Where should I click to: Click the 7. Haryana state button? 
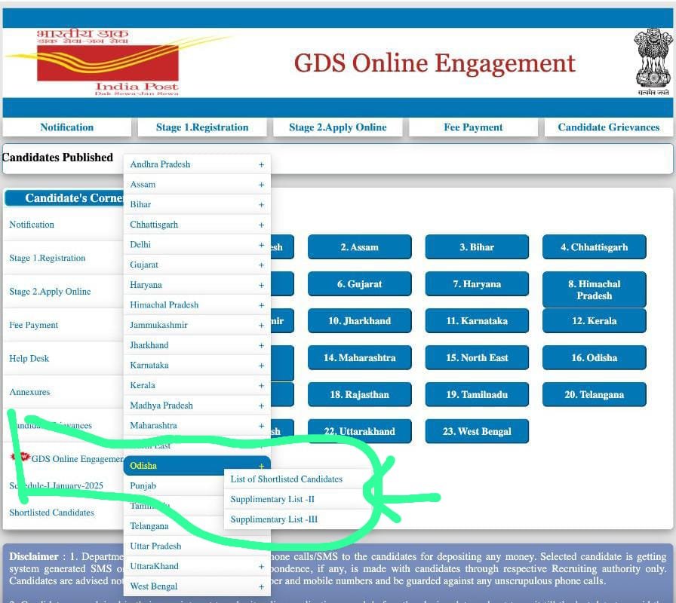pyautogui.click(x=477, y=284)
